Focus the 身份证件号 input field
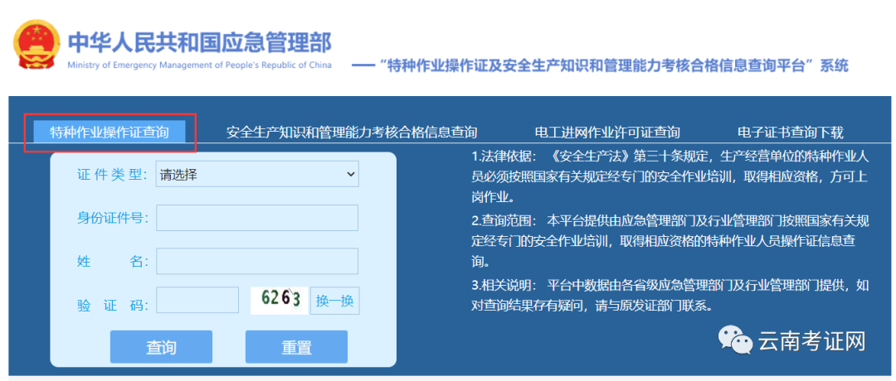This screenshot has height=381, width=896. pyautogui.click(x=257, y=218)
